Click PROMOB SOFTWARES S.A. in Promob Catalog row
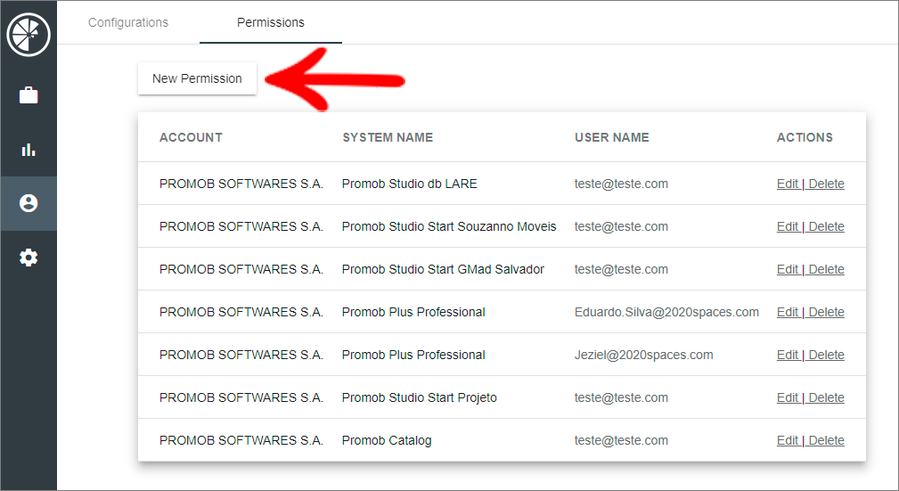This screenshot has height=491, width=899. coord(241,440)
